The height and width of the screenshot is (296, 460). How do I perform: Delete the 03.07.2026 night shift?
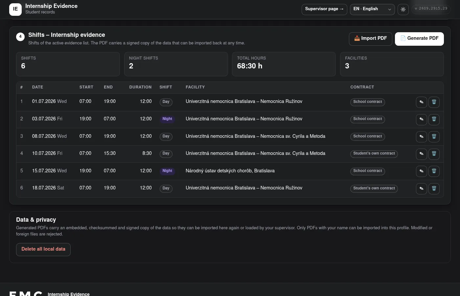point(434,119)
